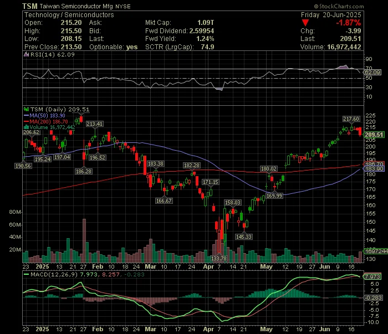Click the 196.52 price annotation
Screen dimensions: 388x334
point(97,157)
